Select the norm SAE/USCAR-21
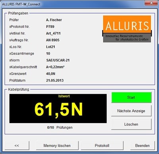Screen dimensions: 159x154 58,60
